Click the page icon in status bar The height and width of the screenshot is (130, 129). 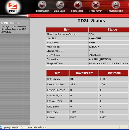click(1, 127)
